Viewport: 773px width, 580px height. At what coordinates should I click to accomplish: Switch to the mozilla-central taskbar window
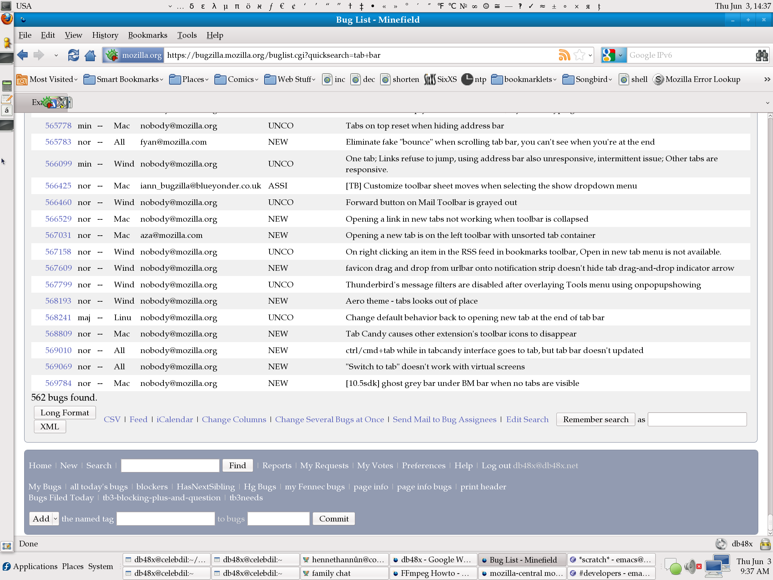(522, 573)
